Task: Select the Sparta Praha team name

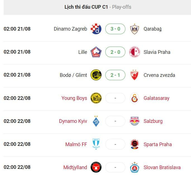Action: [157, 144]
